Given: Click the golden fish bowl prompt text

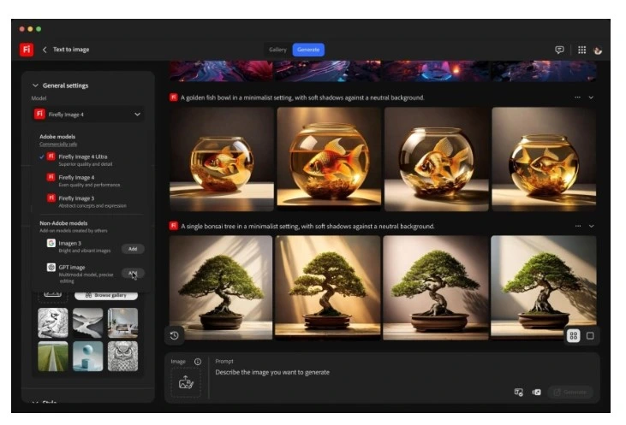Looking at the screenshot, I should (302, 97).
